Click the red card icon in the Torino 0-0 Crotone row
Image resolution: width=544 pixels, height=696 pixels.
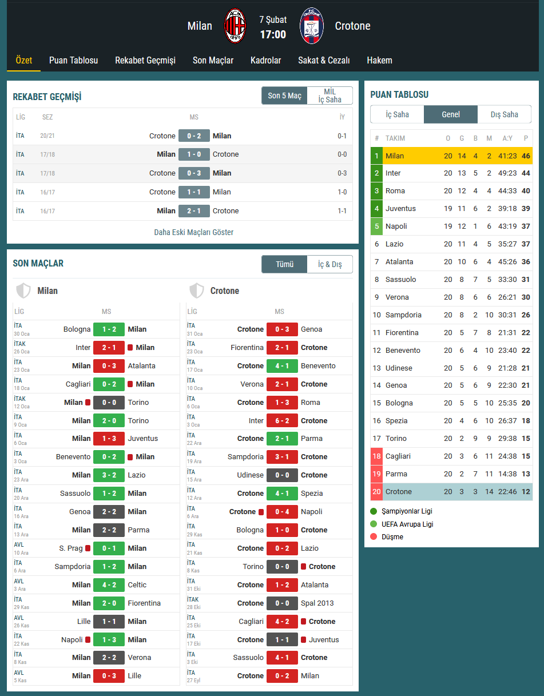pyautogui.click(x=304, y=567)
